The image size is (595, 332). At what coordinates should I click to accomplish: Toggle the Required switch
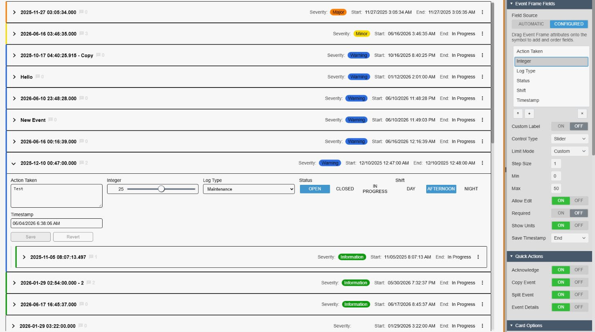pyautogui.click(x=570, y=213)
